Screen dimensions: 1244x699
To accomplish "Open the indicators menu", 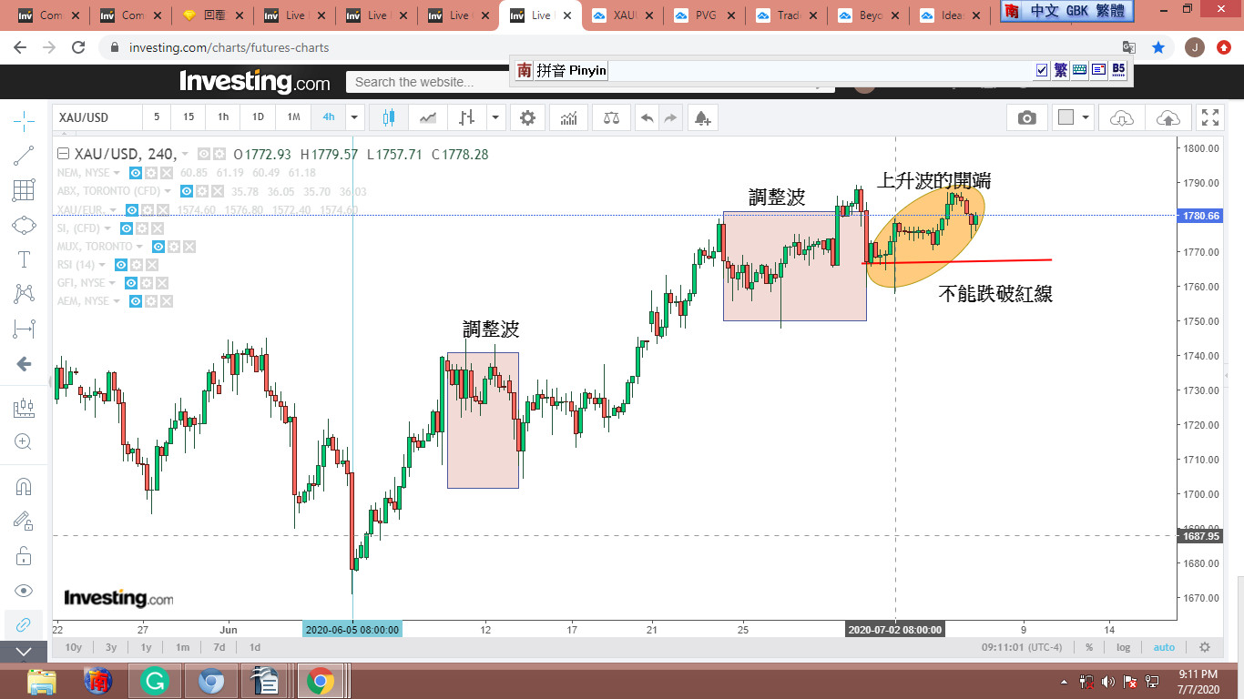I will 569,117.
